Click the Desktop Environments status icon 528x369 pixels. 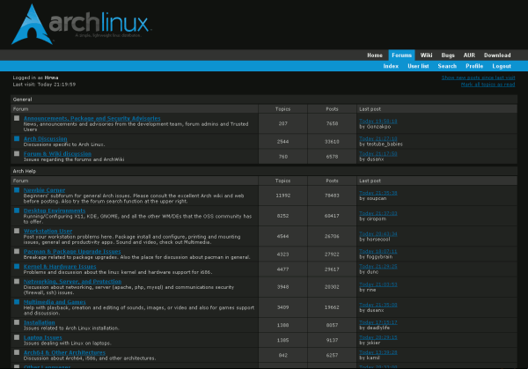coord(17,210)
